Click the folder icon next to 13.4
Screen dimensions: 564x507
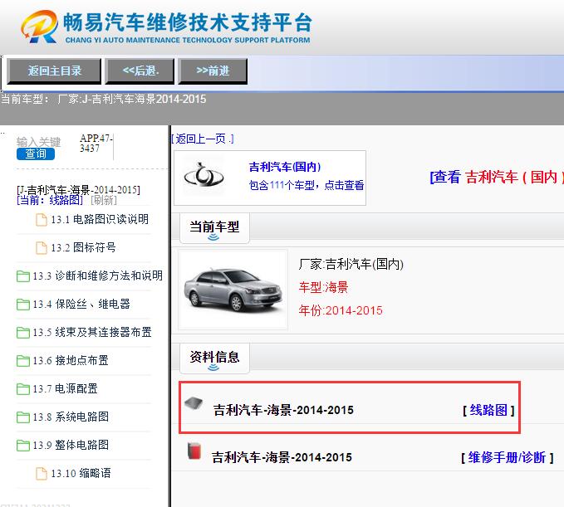click(x=23, y=305)
